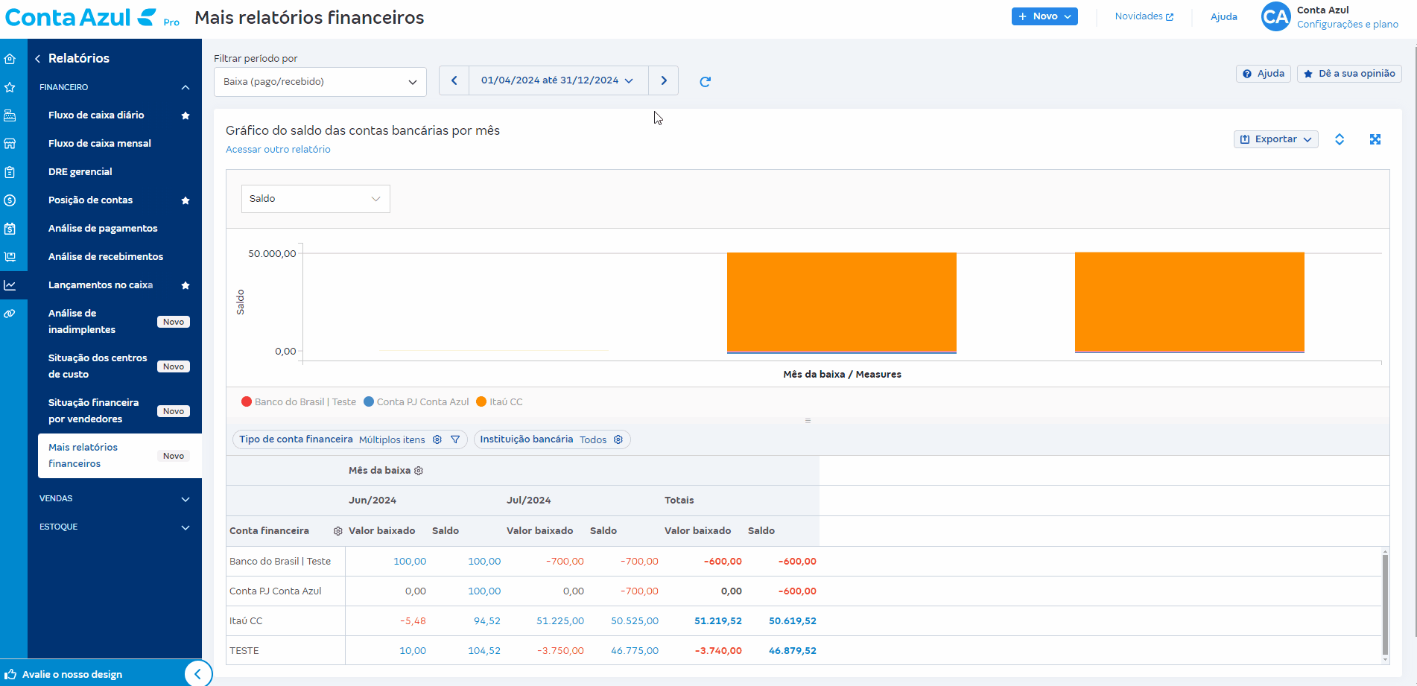
Task: Enter fullscreen with the expand icon
Action: pyautogui.click(x=1375, y=139)
